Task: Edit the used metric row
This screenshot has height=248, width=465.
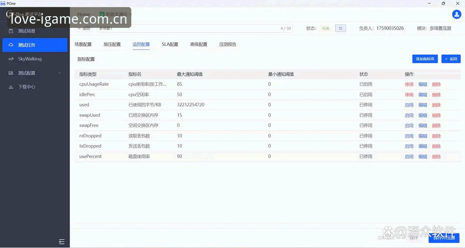Action: 423,105
